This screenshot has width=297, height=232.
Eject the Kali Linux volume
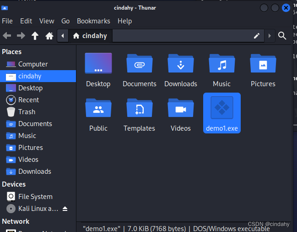click(x=65, y=209)
